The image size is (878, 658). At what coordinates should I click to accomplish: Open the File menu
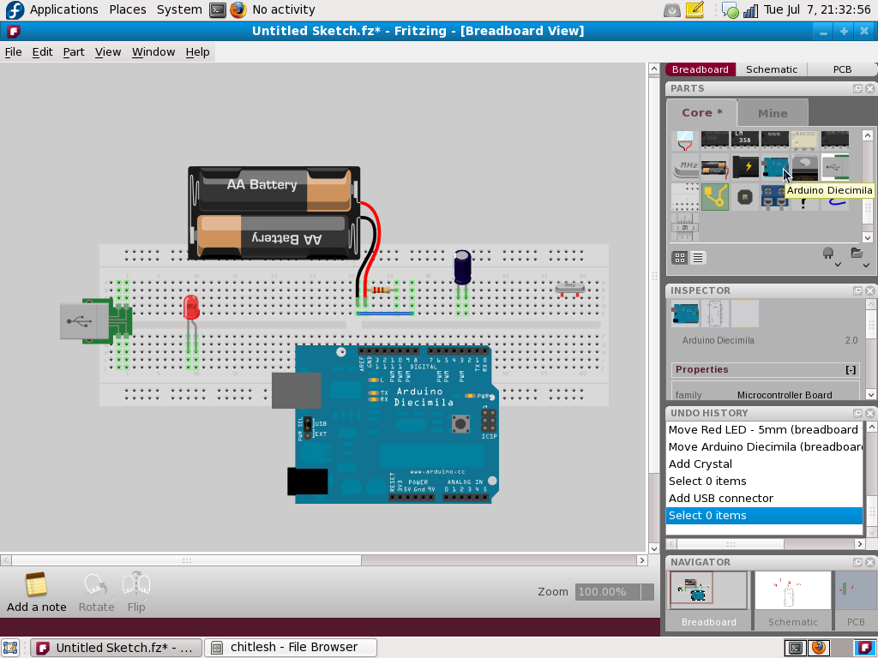click(x=14, y=52)
